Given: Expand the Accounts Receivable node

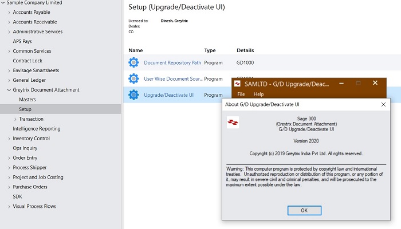Looking at the screenshot, I should (9, 22).
